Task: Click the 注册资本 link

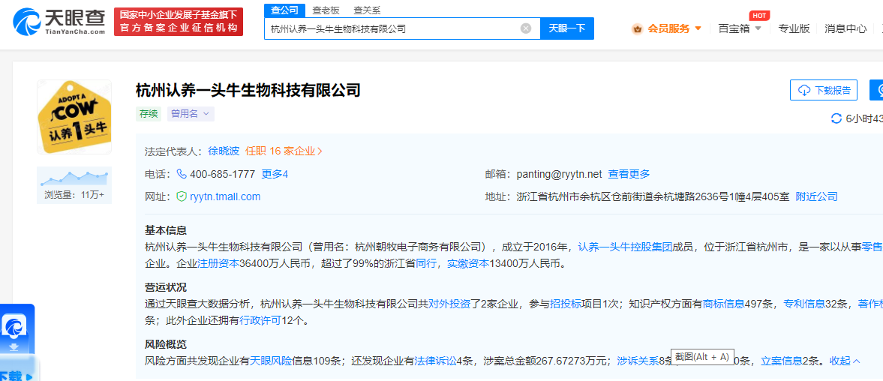Action: [x=218, y=263]
